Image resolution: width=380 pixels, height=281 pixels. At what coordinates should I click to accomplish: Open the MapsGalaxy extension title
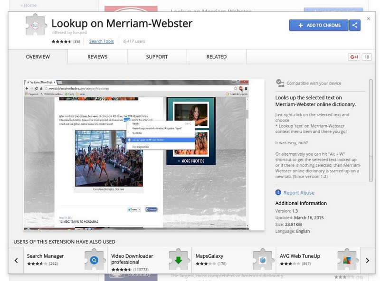(209, 256)
